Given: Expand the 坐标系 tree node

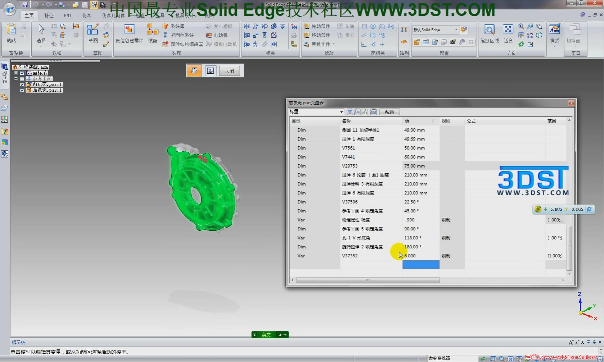Looking at the screenshot, I should 16,73.
